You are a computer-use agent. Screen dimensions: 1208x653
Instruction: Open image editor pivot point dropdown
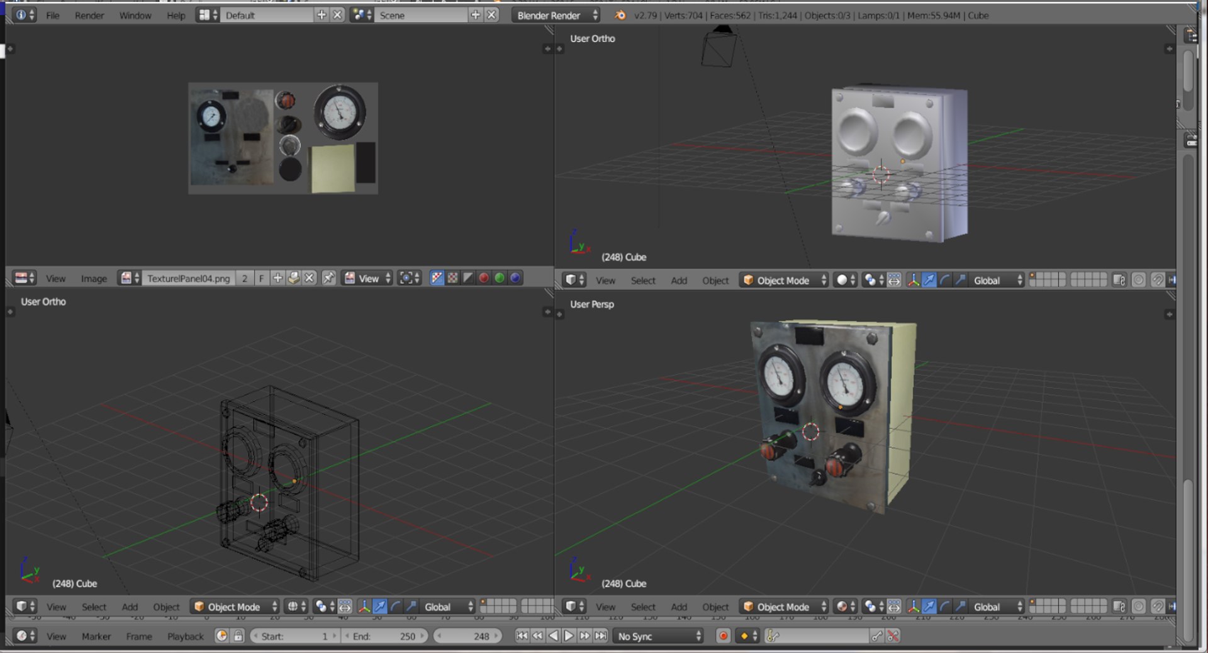pyautogui.click(x=410, y=278)
